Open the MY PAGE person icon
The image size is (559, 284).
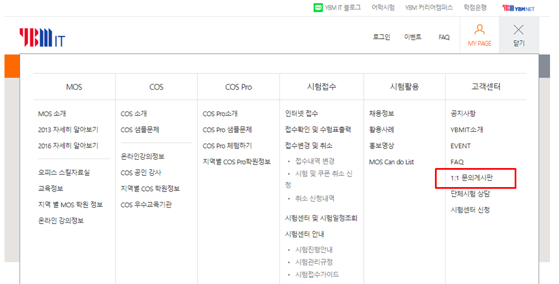coord(479,29)
